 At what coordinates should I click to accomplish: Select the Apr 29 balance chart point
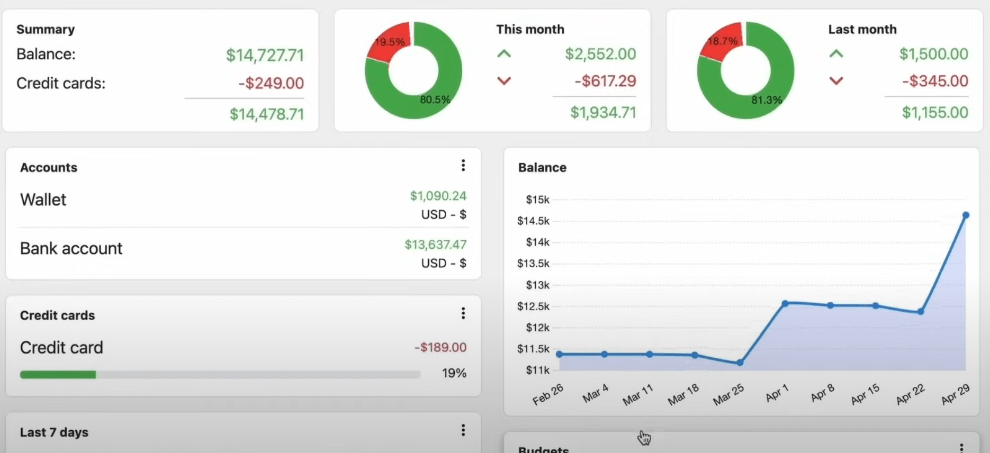pos(966,215)
